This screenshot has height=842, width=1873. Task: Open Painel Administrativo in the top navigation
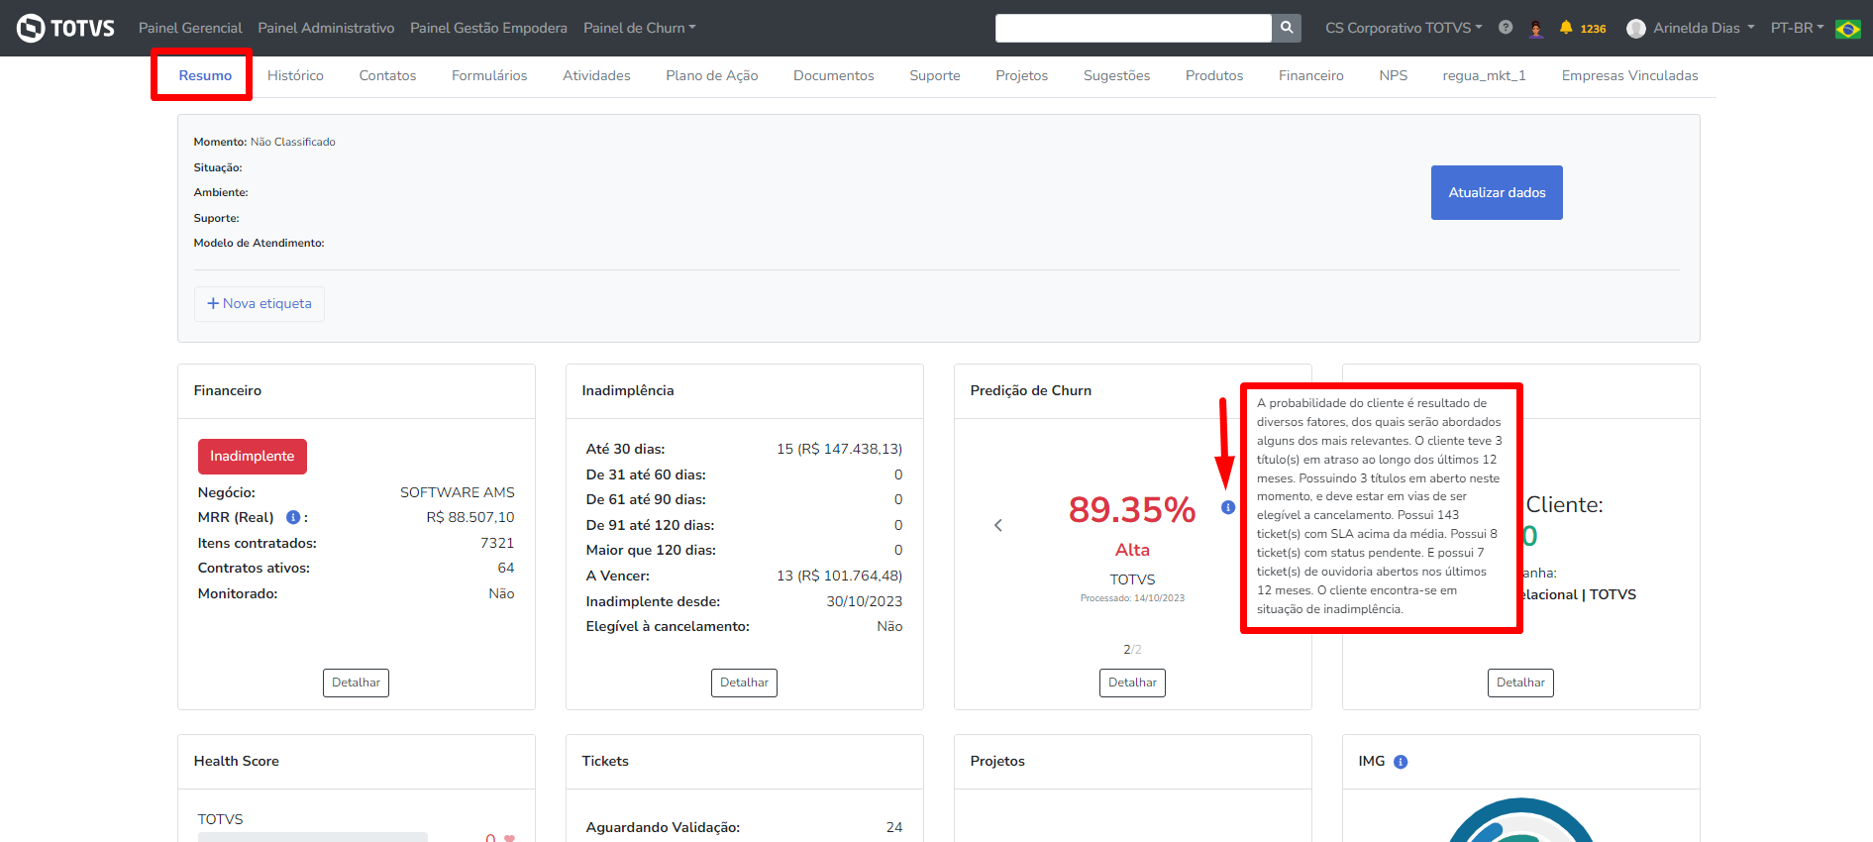(326, 28)
